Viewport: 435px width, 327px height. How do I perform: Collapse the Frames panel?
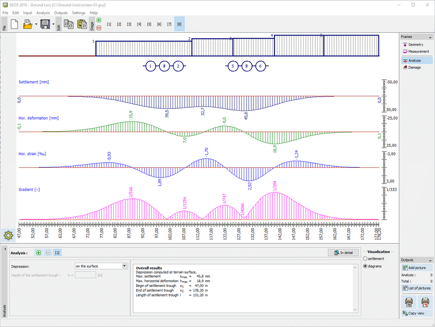[429, 37]
